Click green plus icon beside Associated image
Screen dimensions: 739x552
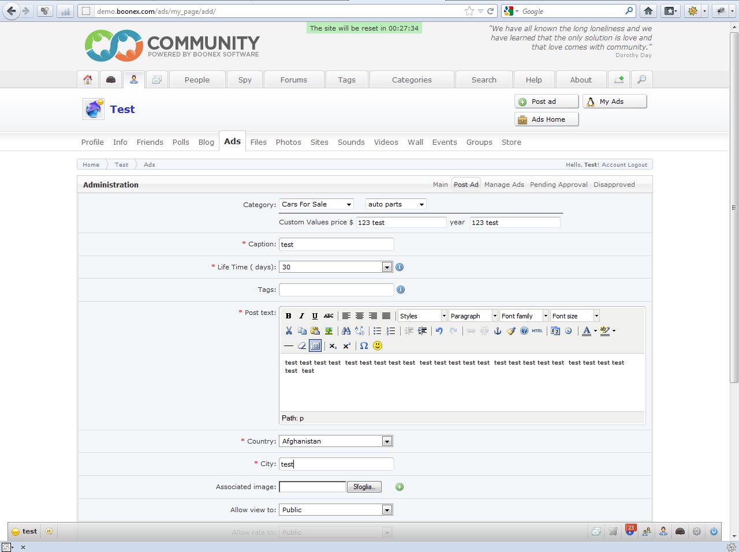click(400, 487)
